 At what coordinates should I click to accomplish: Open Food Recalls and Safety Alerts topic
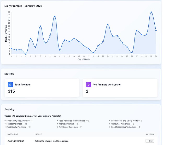126,121
